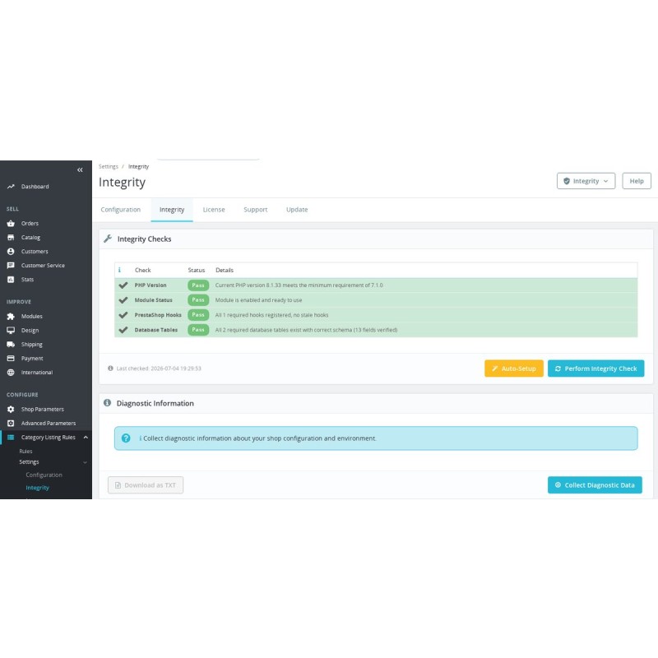Click the checkmark icon in Database Tables row
This screenshot has width=658, height=658.
pos(123,330)
